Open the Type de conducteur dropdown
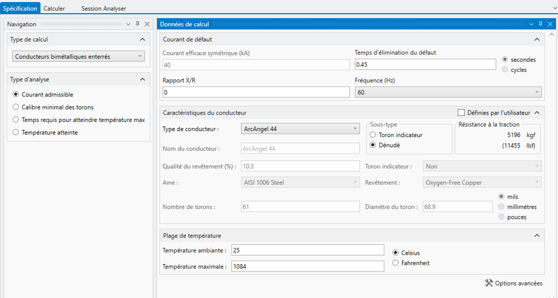 pyautogui.click(x=300, y=129)
